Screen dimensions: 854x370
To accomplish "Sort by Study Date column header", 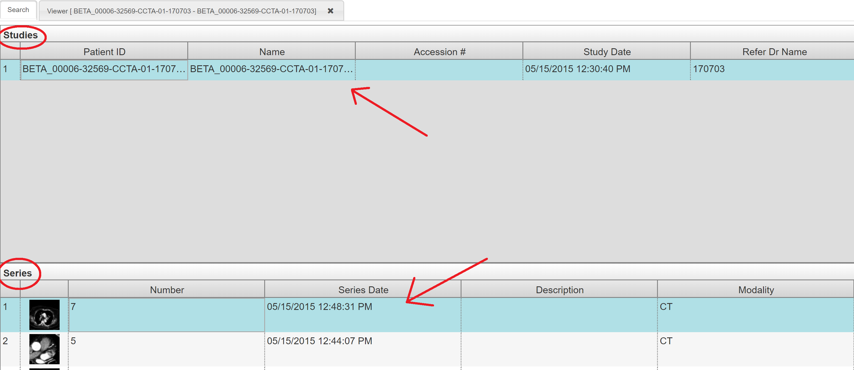I will [607, 52].
